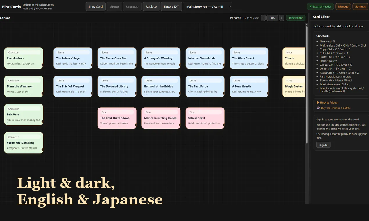Select the Theme note card
Image resolution: width=369 pixels, height=221 pixels.
(294, 58)
